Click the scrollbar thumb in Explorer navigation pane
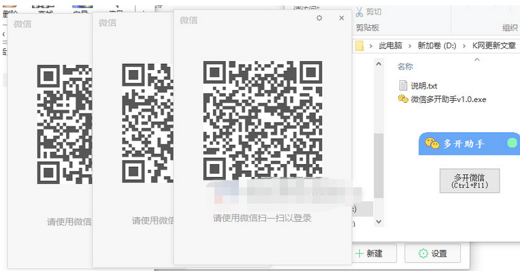Viewport: 520px width, 271px height. (x=378, y=165)
